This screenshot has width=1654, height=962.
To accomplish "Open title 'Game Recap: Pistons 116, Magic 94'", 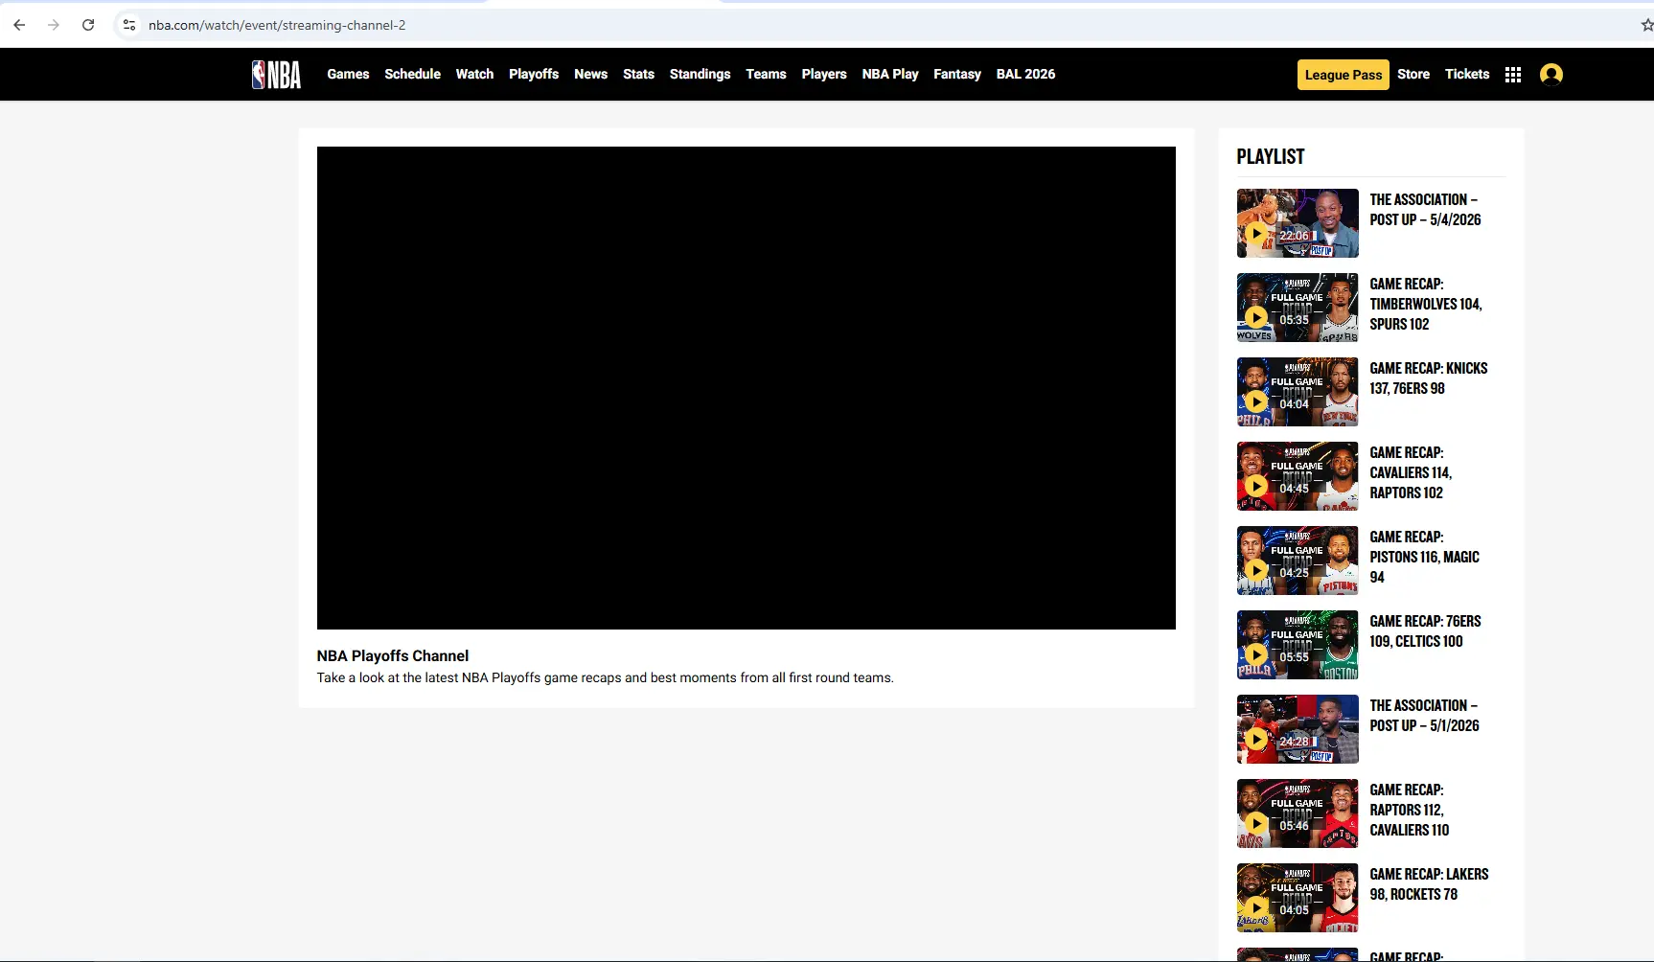I will click(1424, 557).
